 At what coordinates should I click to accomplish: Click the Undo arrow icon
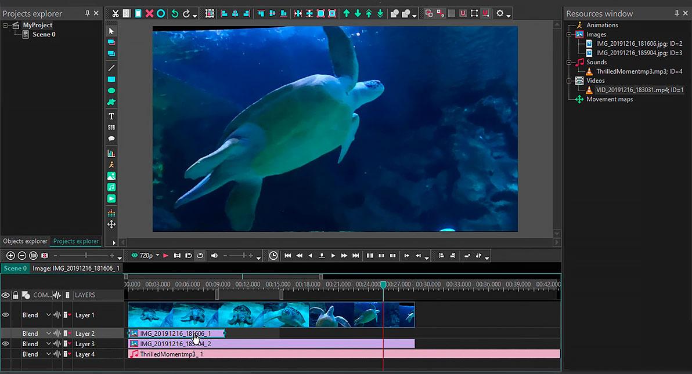(x=175, y=13)
